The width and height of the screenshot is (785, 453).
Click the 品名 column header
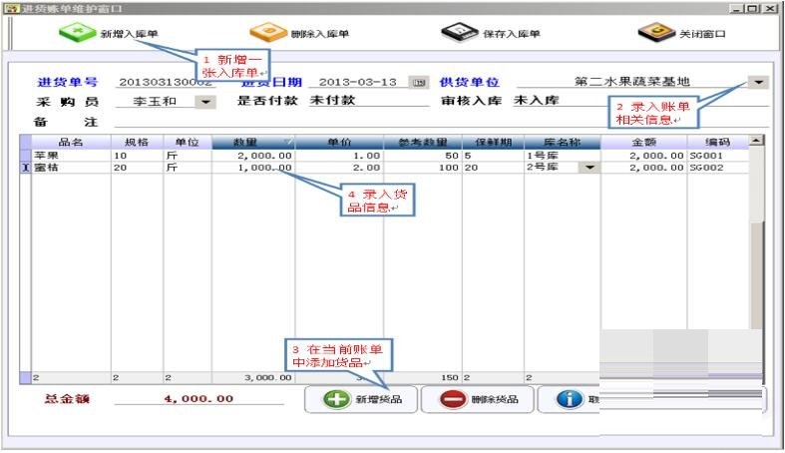pyautogui.click(x=71, y=142)
